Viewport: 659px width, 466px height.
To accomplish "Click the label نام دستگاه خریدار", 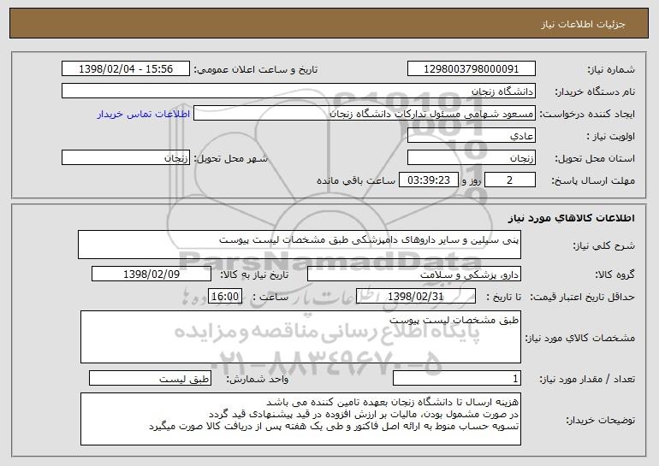I will click(x=595, y=91).
